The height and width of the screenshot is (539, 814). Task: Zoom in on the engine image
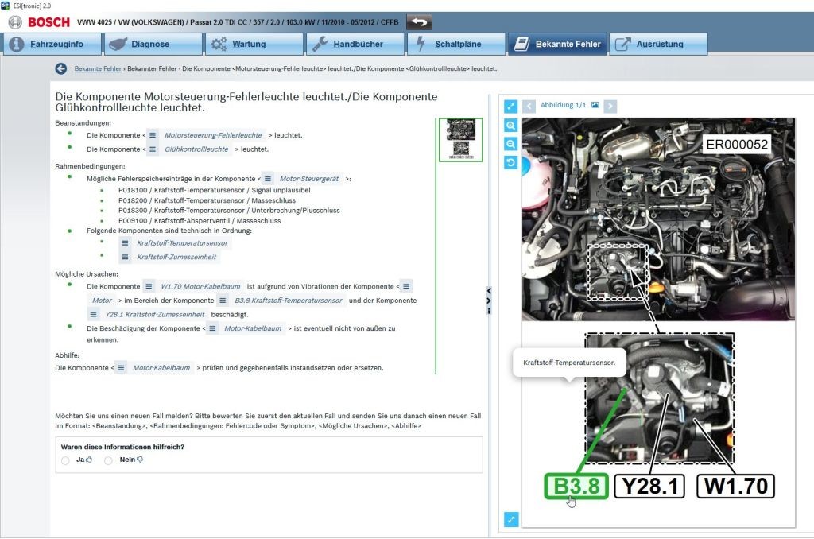511,125
